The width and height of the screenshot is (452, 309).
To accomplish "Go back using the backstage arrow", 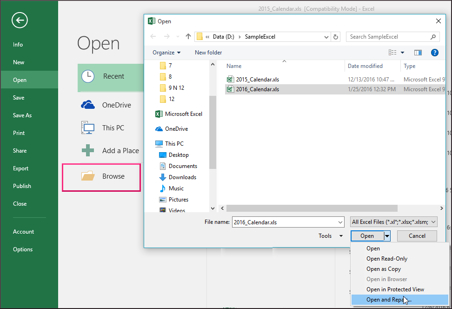I will (19, 20).
